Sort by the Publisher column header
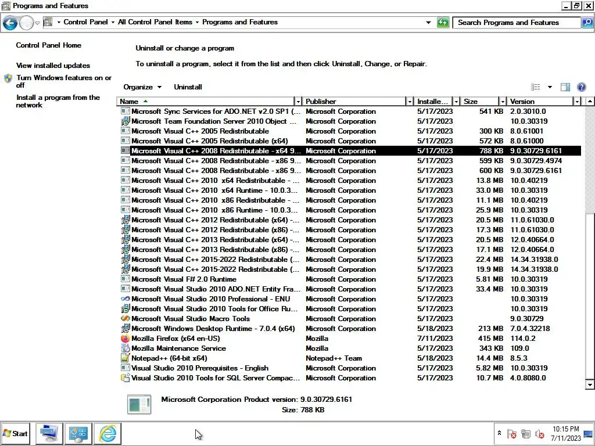Screen dimensions: 595x446 (354, 101)
